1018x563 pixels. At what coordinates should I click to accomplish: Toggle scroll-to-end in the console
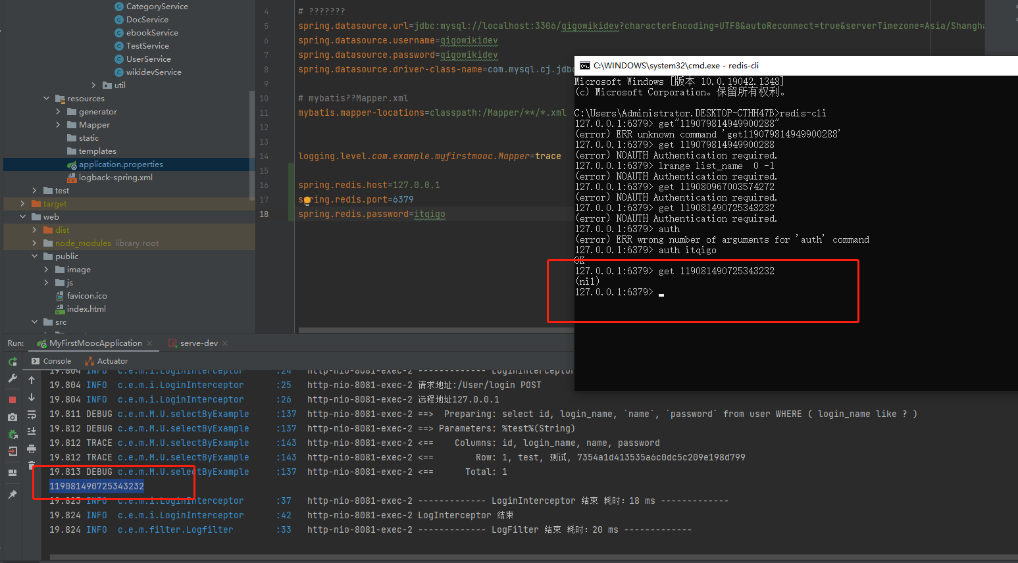coord(32,431)
